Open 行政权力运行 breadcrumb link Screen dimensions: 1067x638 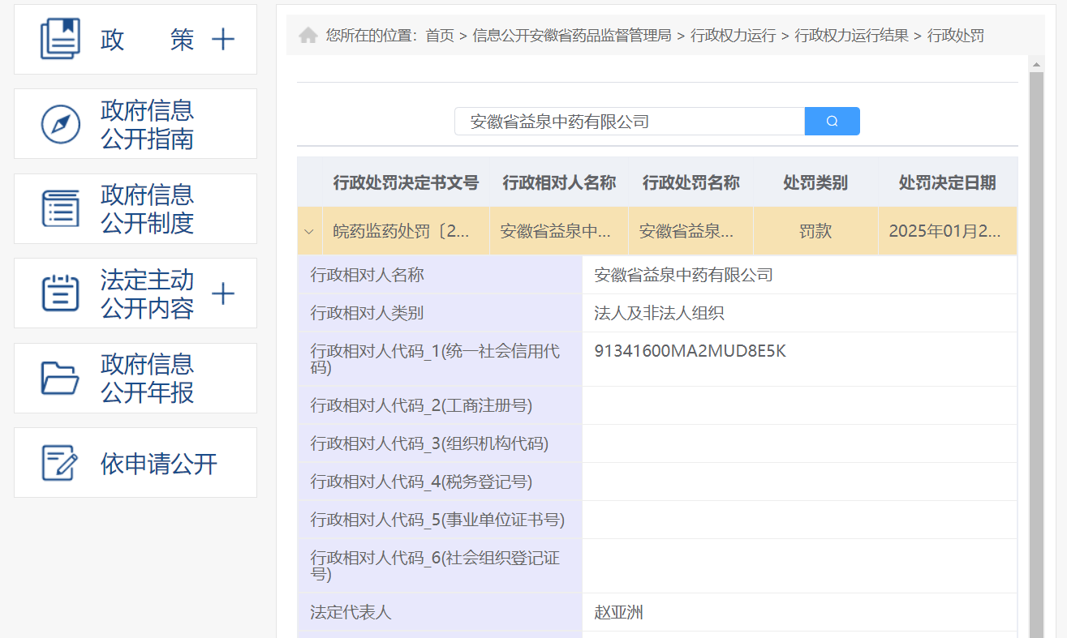click(x=733, y=36)
